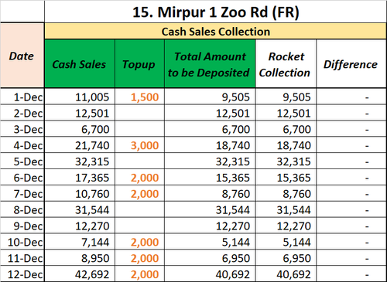Click the '10-Dec' date cell
This screenshot has height=282, width=387.
coord(22,242)
